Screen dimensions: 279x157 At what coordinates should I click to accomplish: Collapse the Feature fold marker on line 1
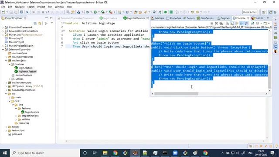point(64,23)
